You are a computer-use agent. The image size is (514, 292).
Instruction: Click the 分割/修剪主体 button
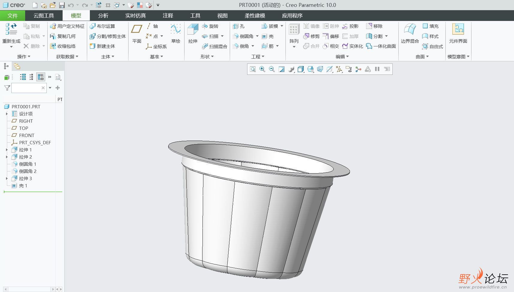pyautogui.click(x=108, y=36)
